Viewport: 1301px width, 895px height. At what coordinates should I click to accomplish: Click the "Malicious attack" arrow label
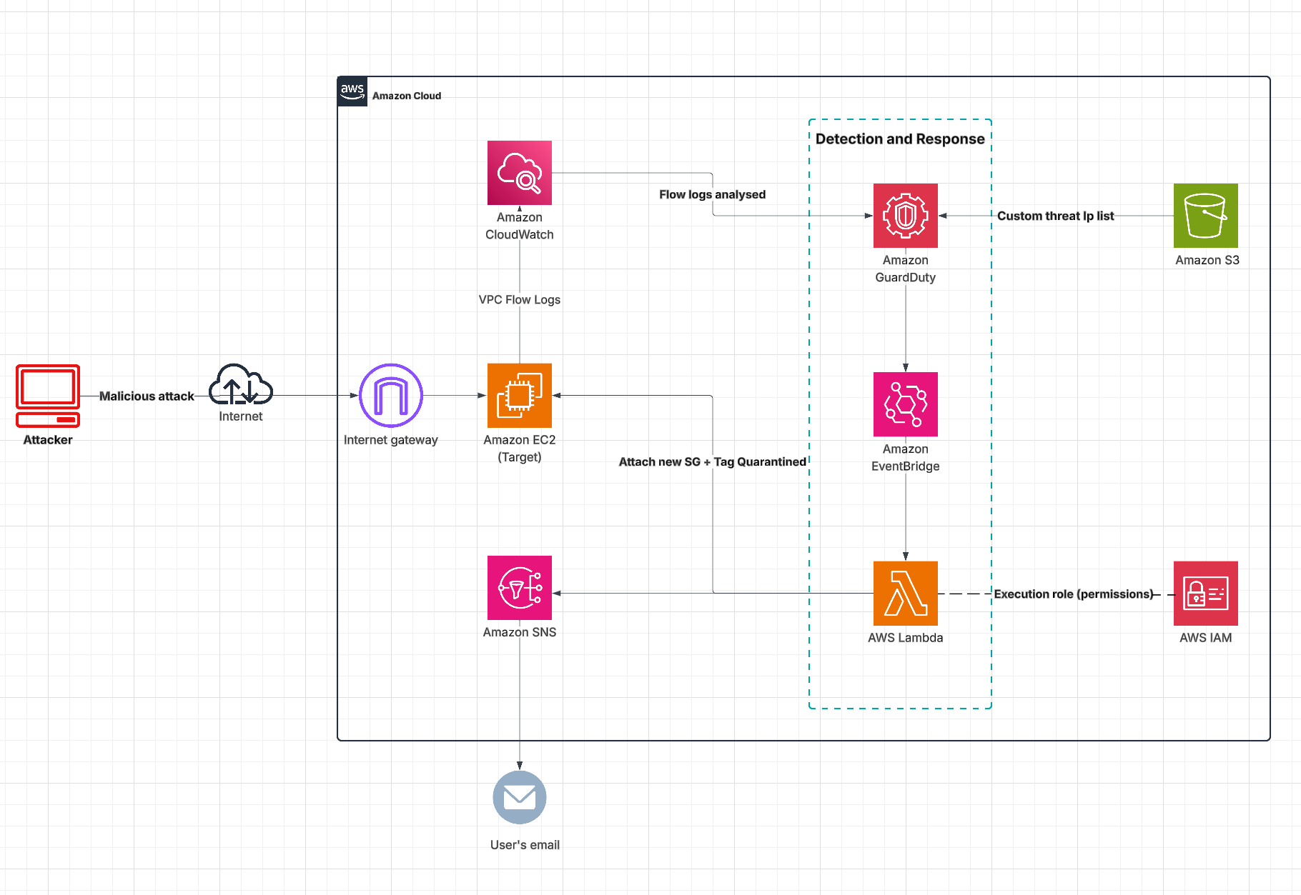[x=147, y=396]
